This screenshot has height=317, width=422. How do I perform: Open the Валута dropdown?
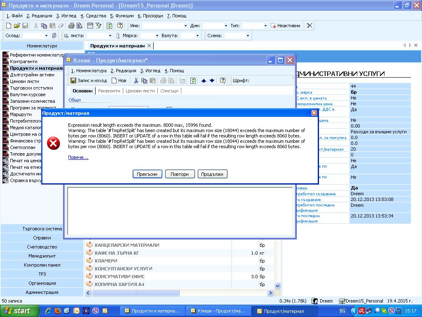[x=197, y=35]
